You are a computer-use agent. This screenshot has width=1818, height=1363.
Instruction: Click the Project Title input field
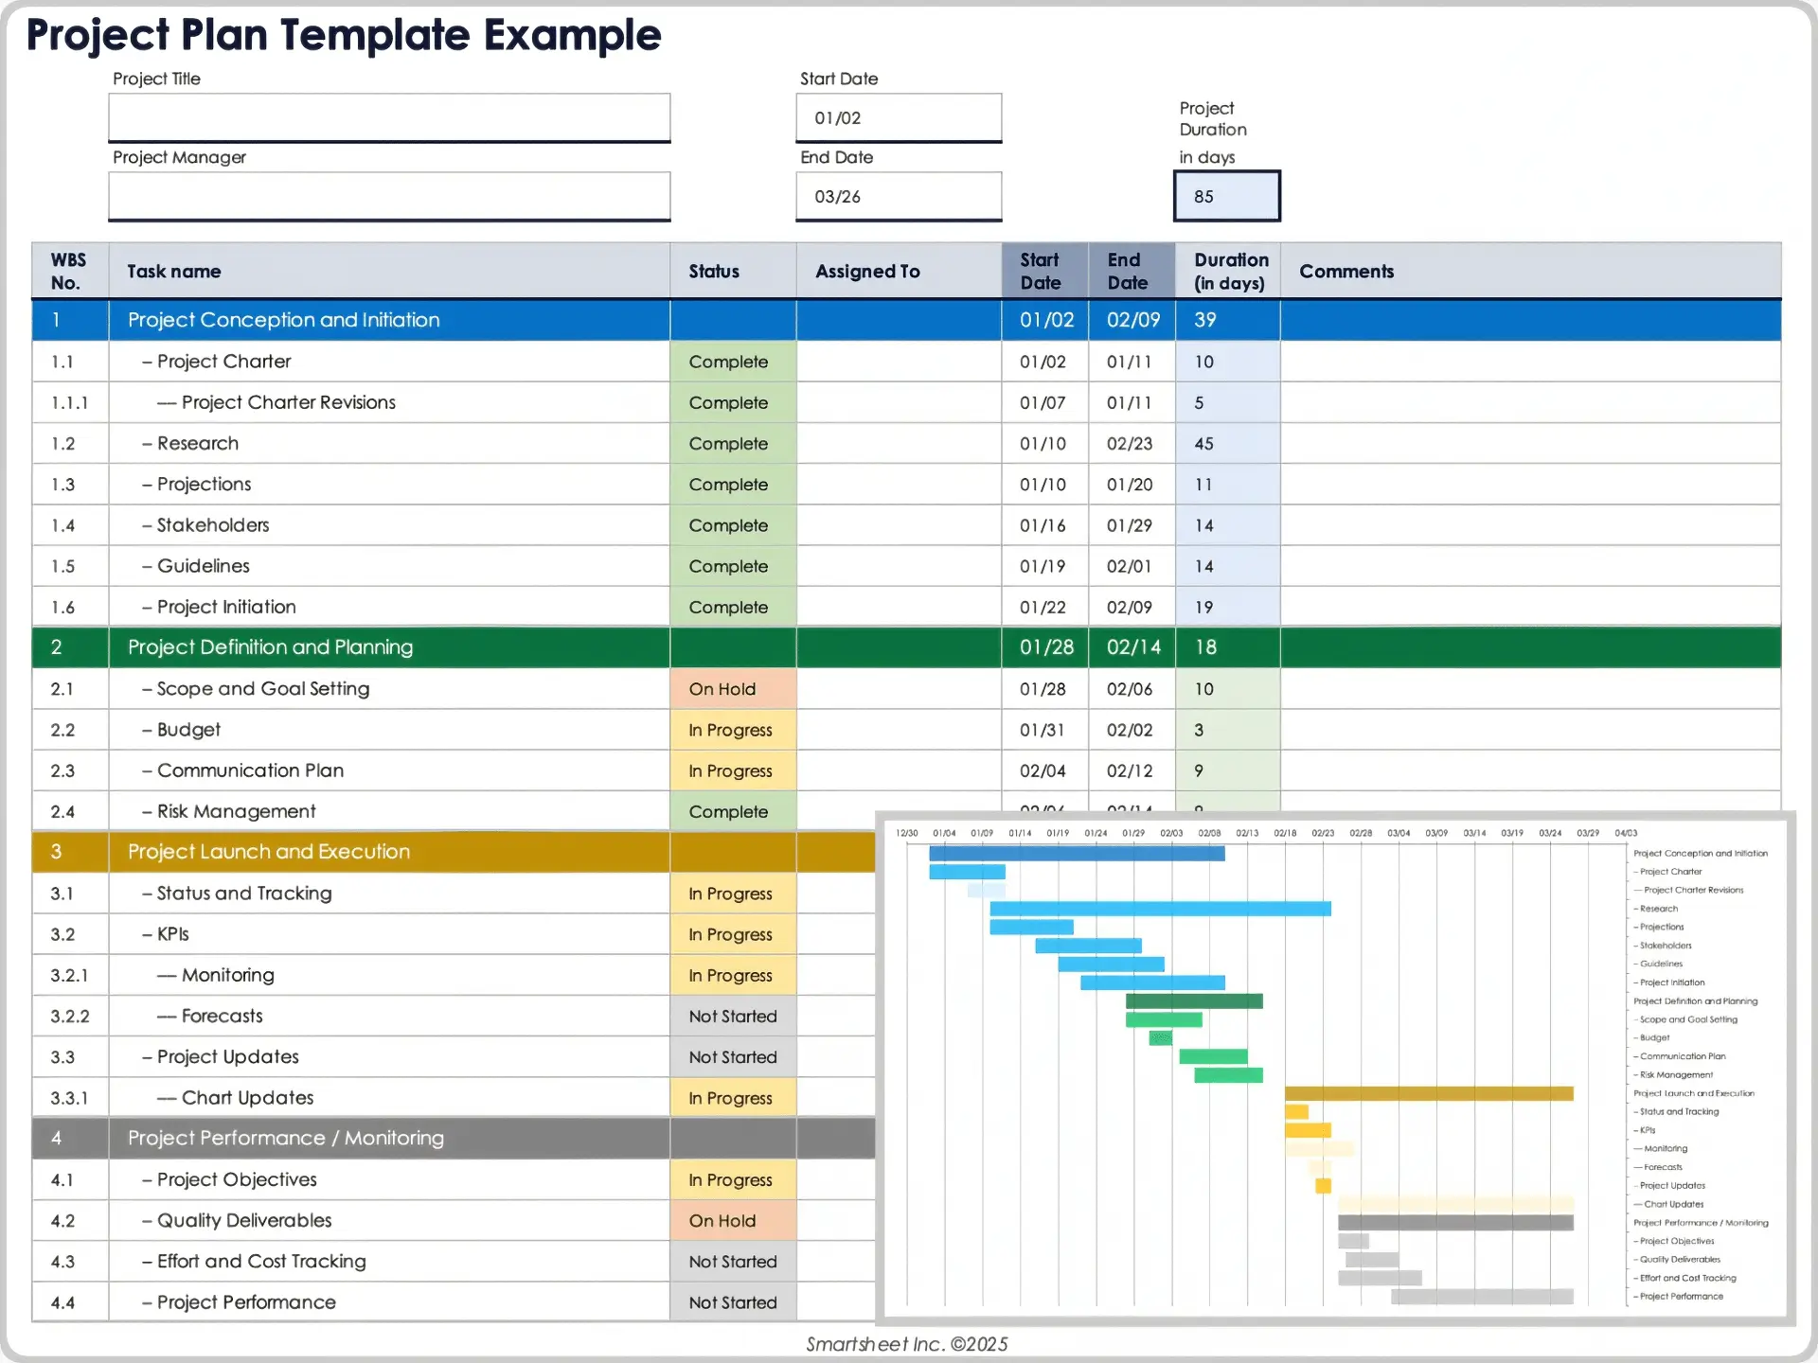[388, 117]
